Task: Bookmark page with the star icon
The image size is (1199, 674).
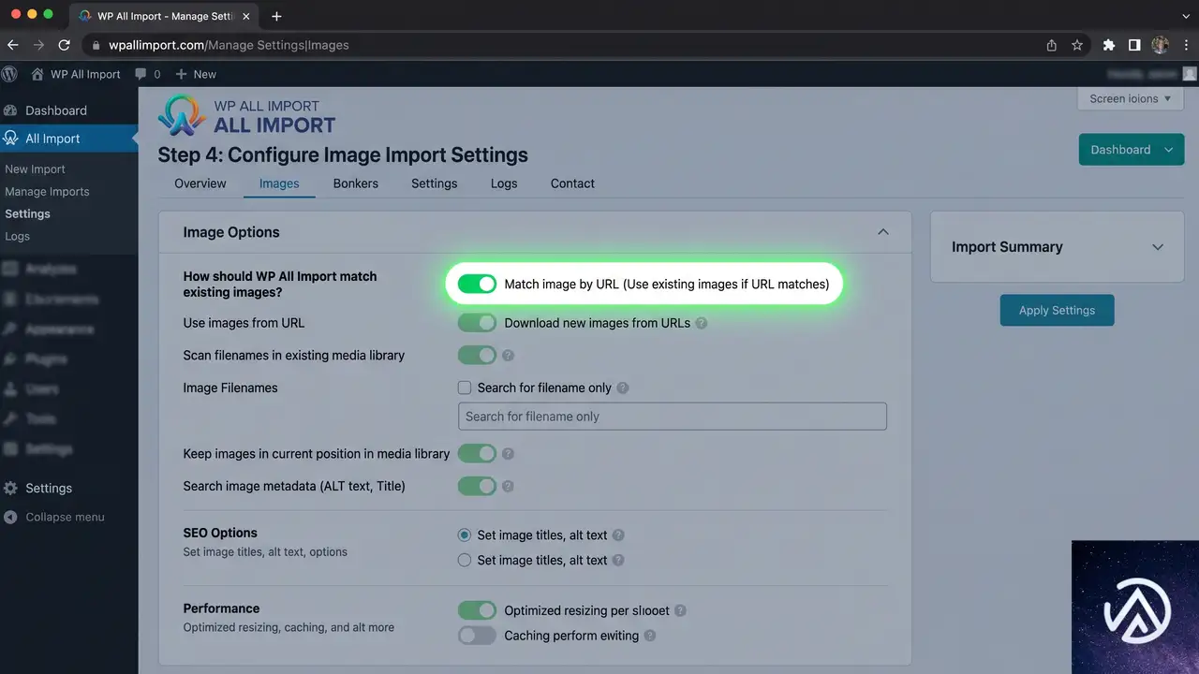Action: (x=1077, y=45)
